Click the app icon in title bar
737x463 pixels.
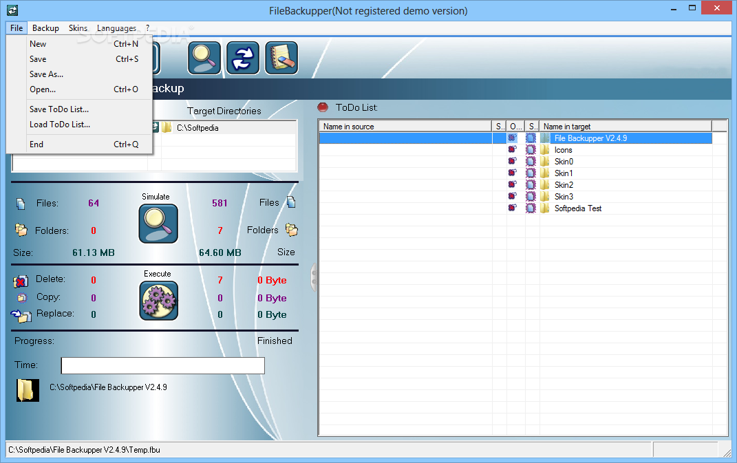coord(12,10)
